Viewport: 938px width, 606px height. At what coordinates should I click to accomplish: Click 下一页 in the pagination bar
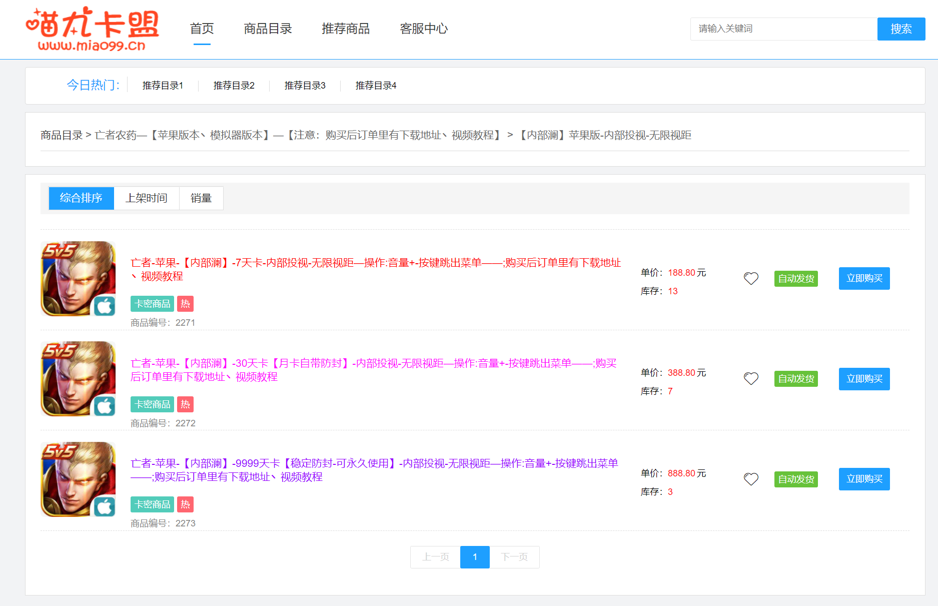tap(514, 557)
